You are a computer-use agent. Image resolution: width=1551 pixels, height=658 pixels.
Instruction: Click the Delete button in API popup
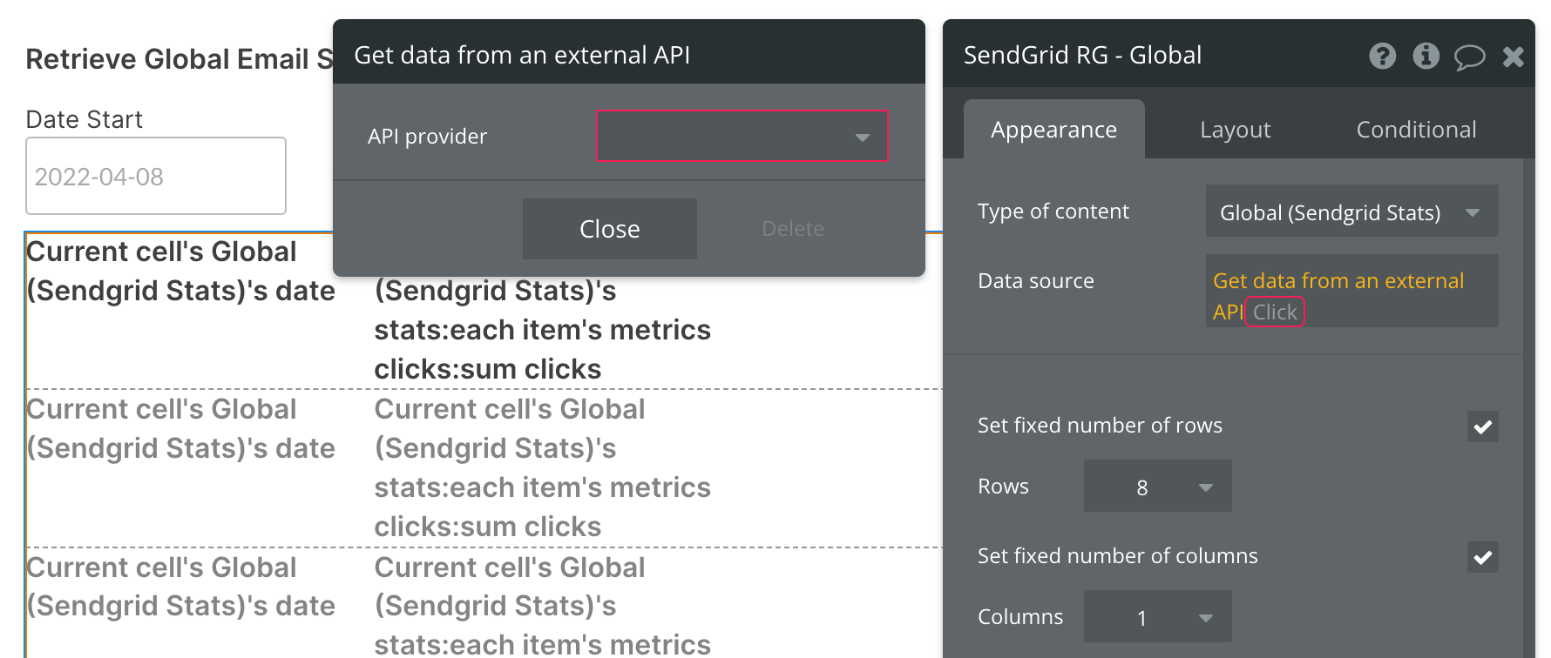(793, 228)
